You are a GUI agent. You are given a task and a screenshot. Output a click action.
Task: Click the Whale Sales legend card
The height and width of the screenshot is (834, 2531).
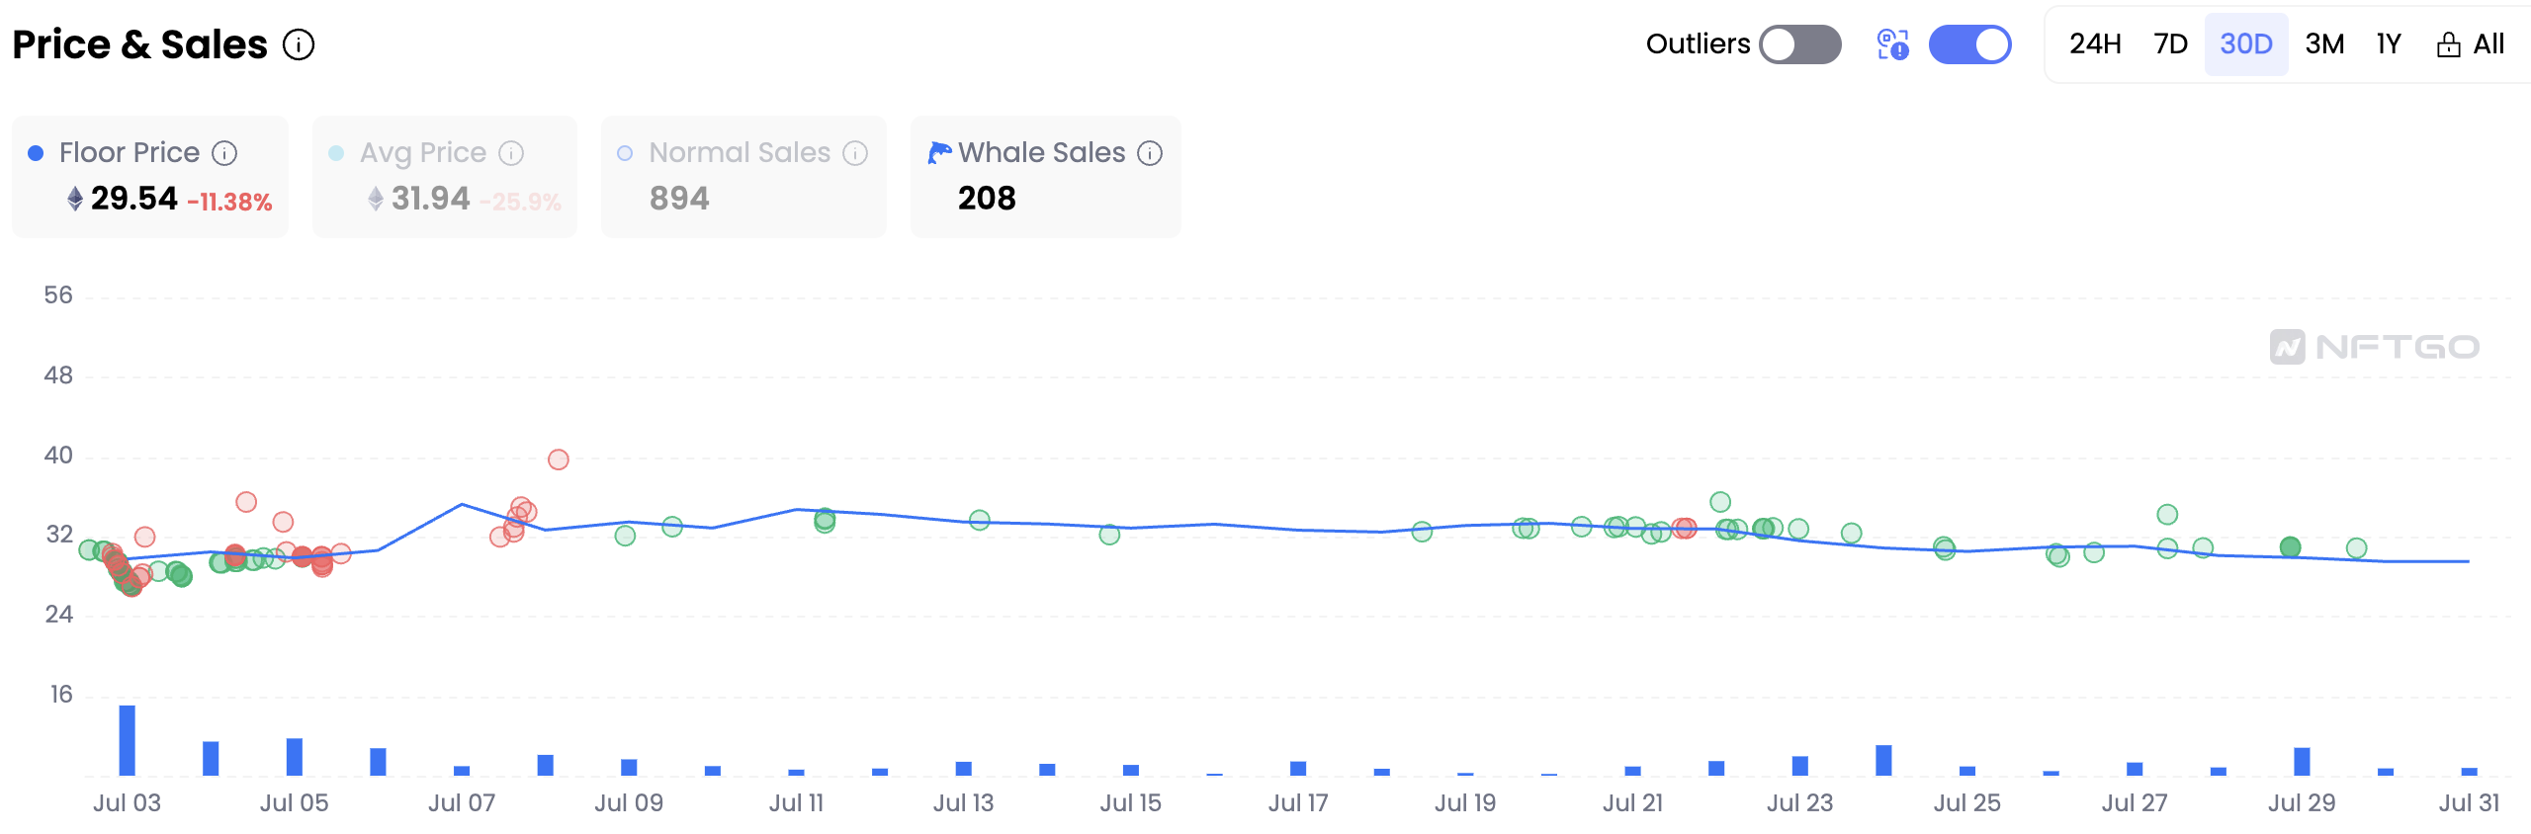click(1046, 177)
